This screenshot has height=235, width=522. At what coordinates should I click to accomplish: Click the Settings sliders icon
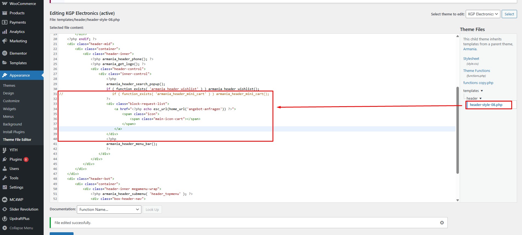[x=5, y=187]
